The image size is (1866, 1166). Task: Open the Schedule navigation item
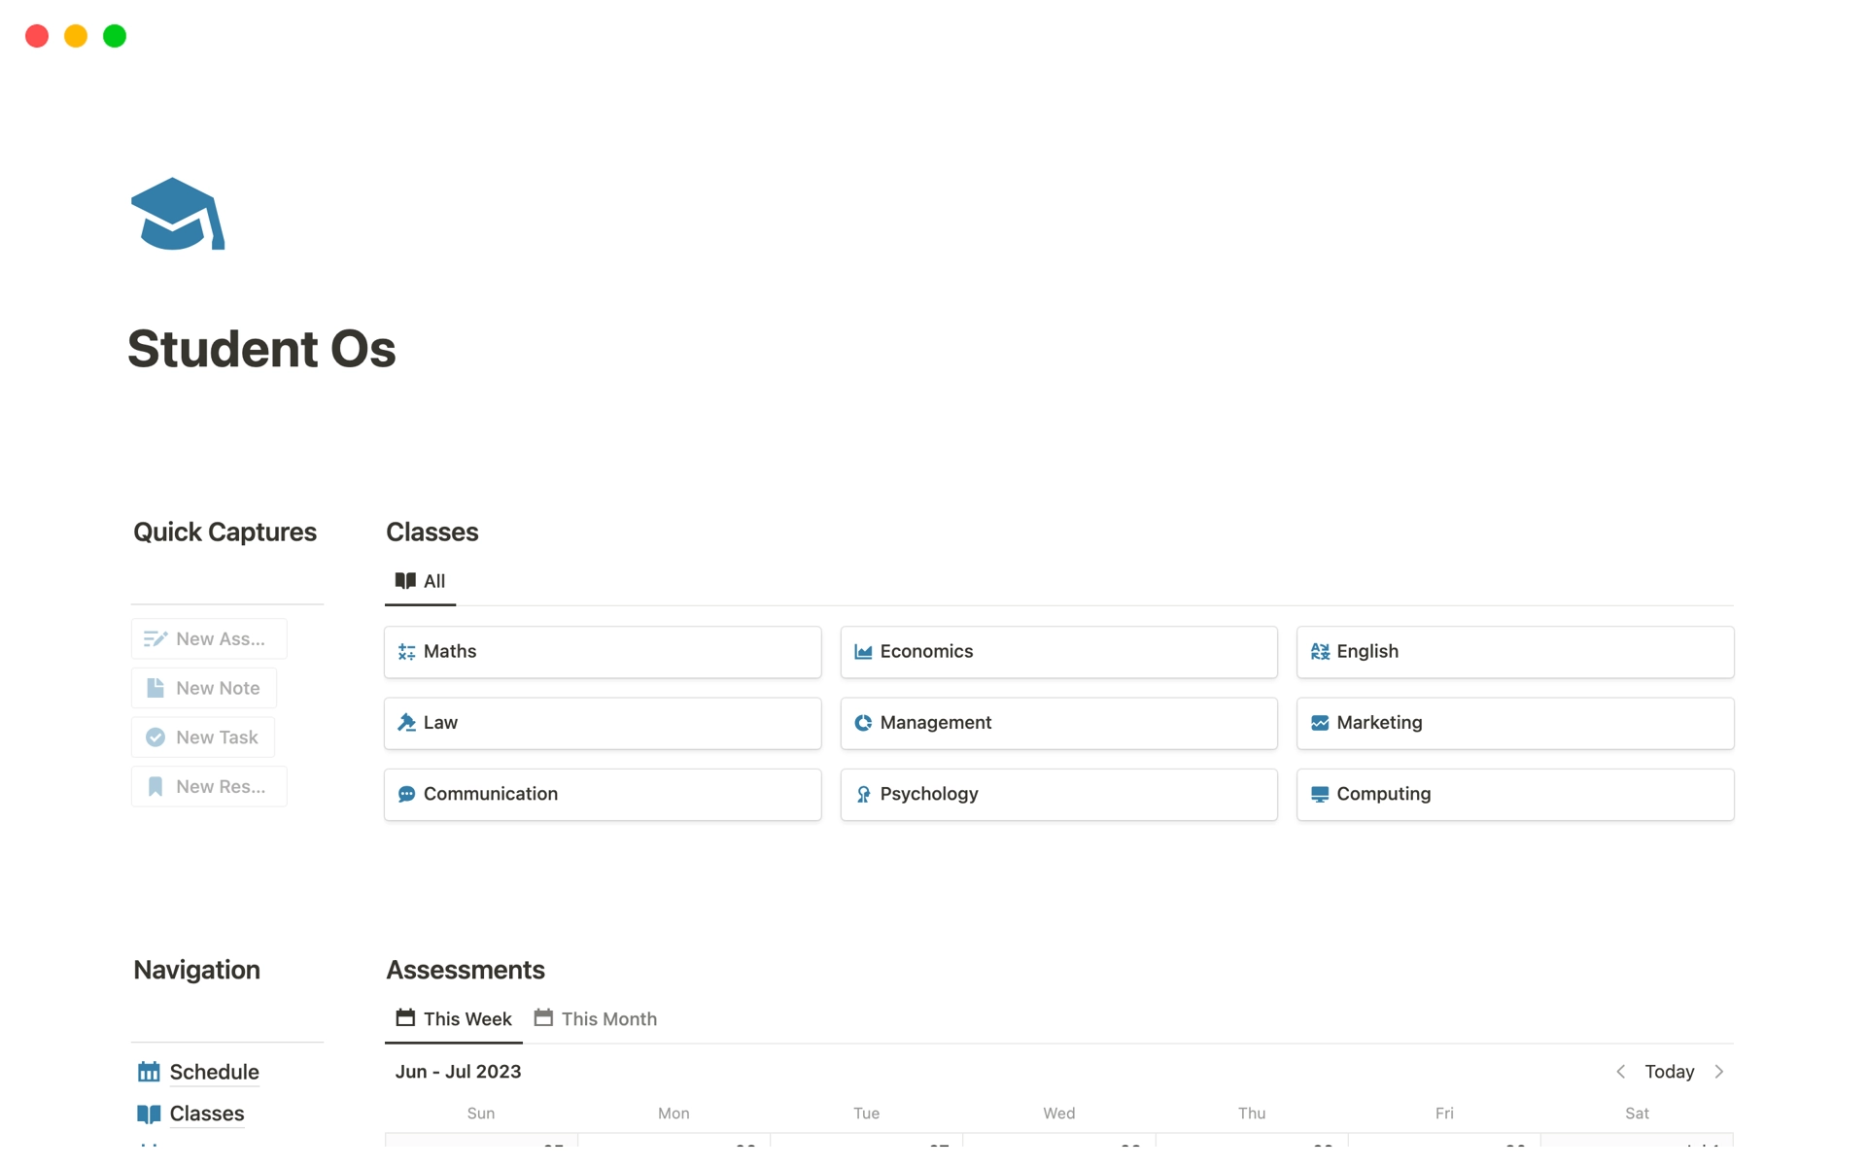tap(212, 1071)
